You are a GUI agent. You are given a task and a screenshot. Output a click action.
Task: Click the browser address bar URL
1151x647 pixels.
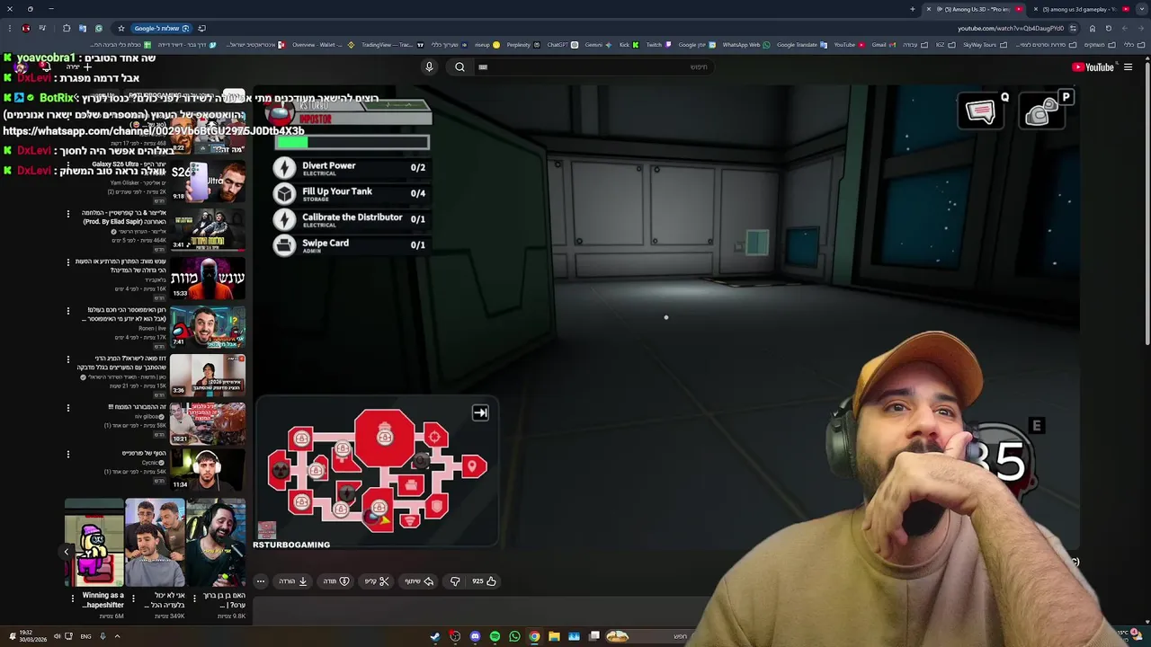pos(1011,28)
